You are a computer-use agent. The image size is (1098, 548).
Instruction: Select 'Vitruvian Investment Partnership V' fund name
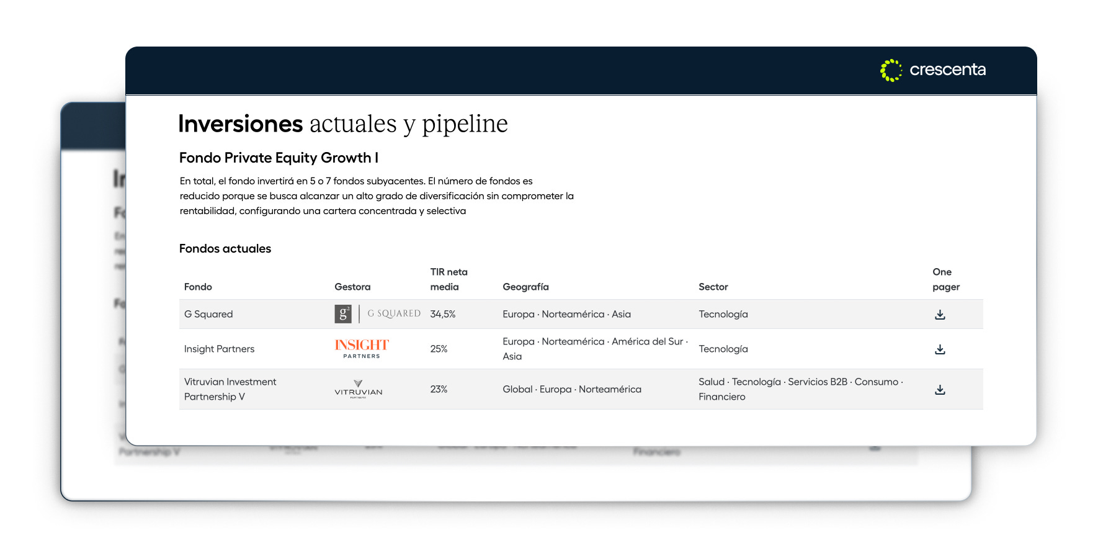[x=230, y=389]
